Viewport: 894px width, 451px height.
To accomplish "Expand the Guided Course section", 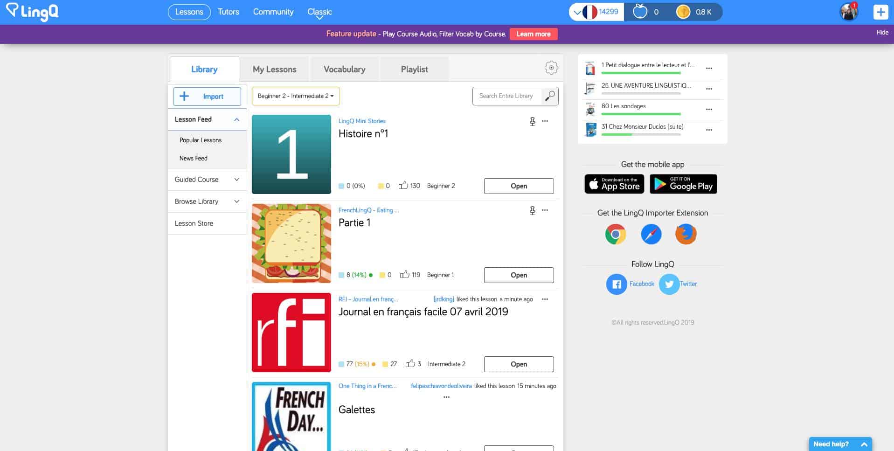I will [x=236, y=180].
